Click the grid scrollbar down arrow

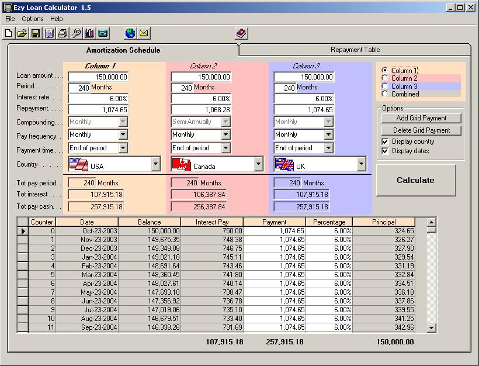pyautogui.click(x=431, y=328)
